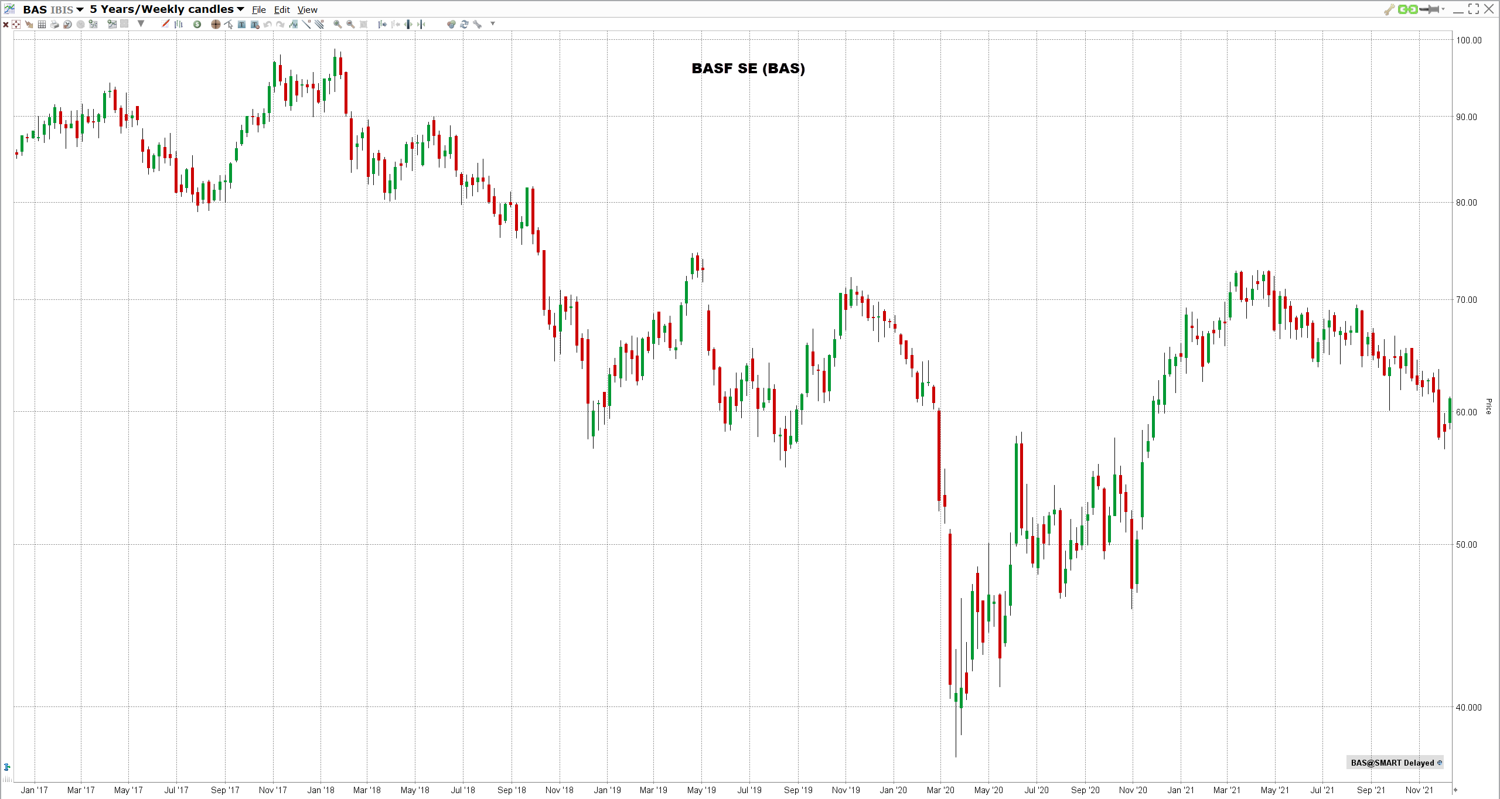Click the grayed-out clock icon
Viewport: 1500px width, 799px height.
[x=80, y=24]
